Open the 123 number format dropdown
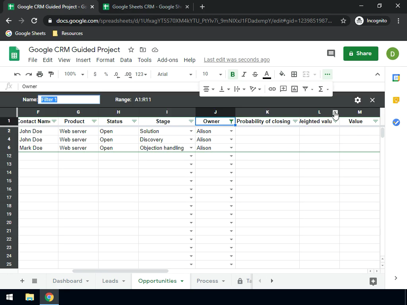This screenshot has height=305, width=407. pos(141,74)
